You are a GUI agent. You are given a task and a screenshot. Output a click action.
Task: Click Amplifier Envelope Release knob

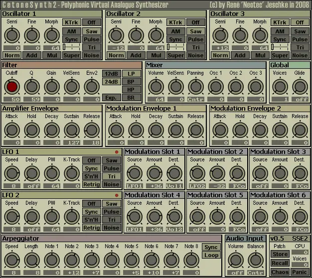click(92, 130)
